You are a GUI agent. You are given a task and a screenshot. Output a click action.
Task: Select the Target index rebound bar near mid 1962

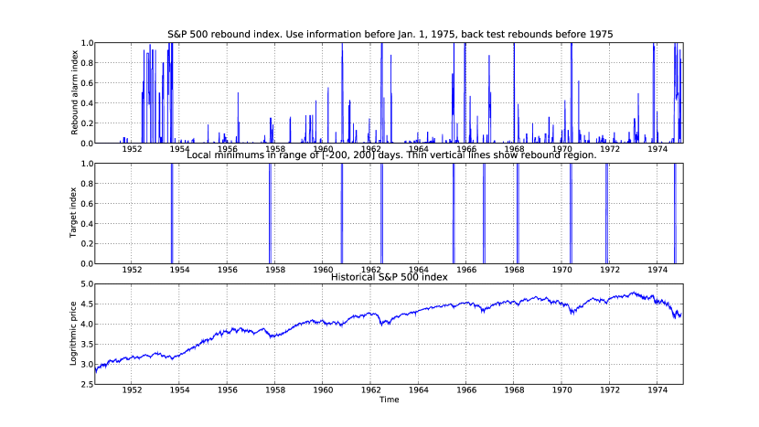click(x=381, y=214)
